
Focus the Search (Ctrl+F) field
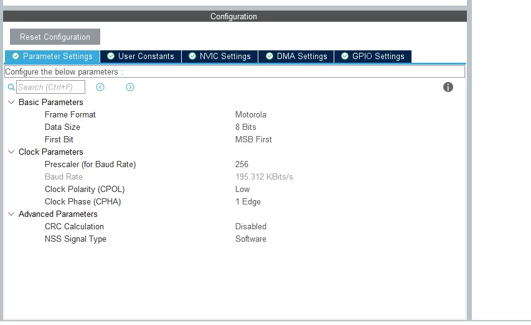coord(51,87)
